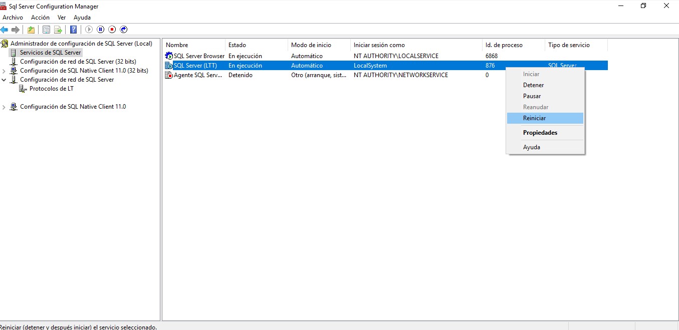The width and height of the screenshot is (679, 330).
Task: Click the SQL Server Configuration Manager title icon
Action: (4, 6)
